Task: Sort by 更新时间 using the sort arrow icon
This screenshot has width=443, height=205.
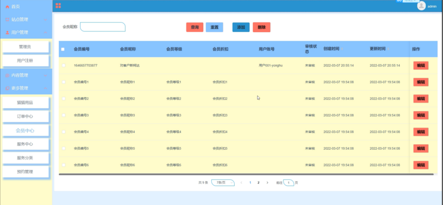Action: (388, 49)
